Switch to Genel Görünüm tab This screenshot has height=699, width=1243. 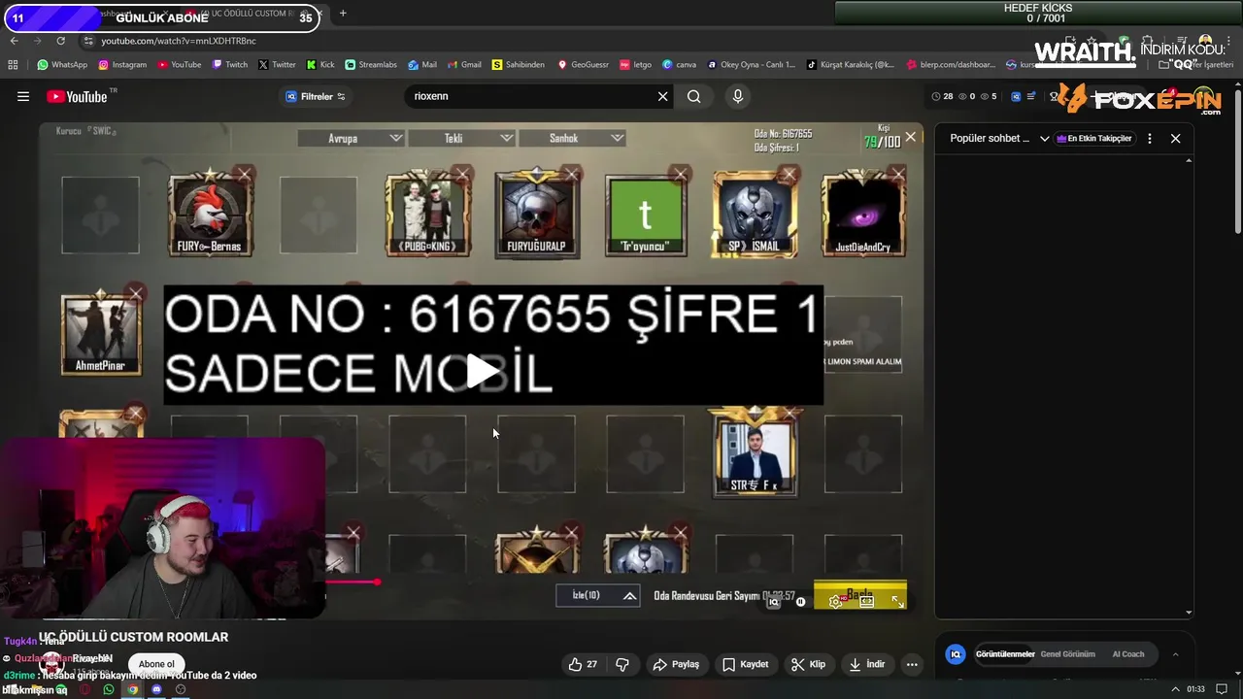click(1067, 654)
